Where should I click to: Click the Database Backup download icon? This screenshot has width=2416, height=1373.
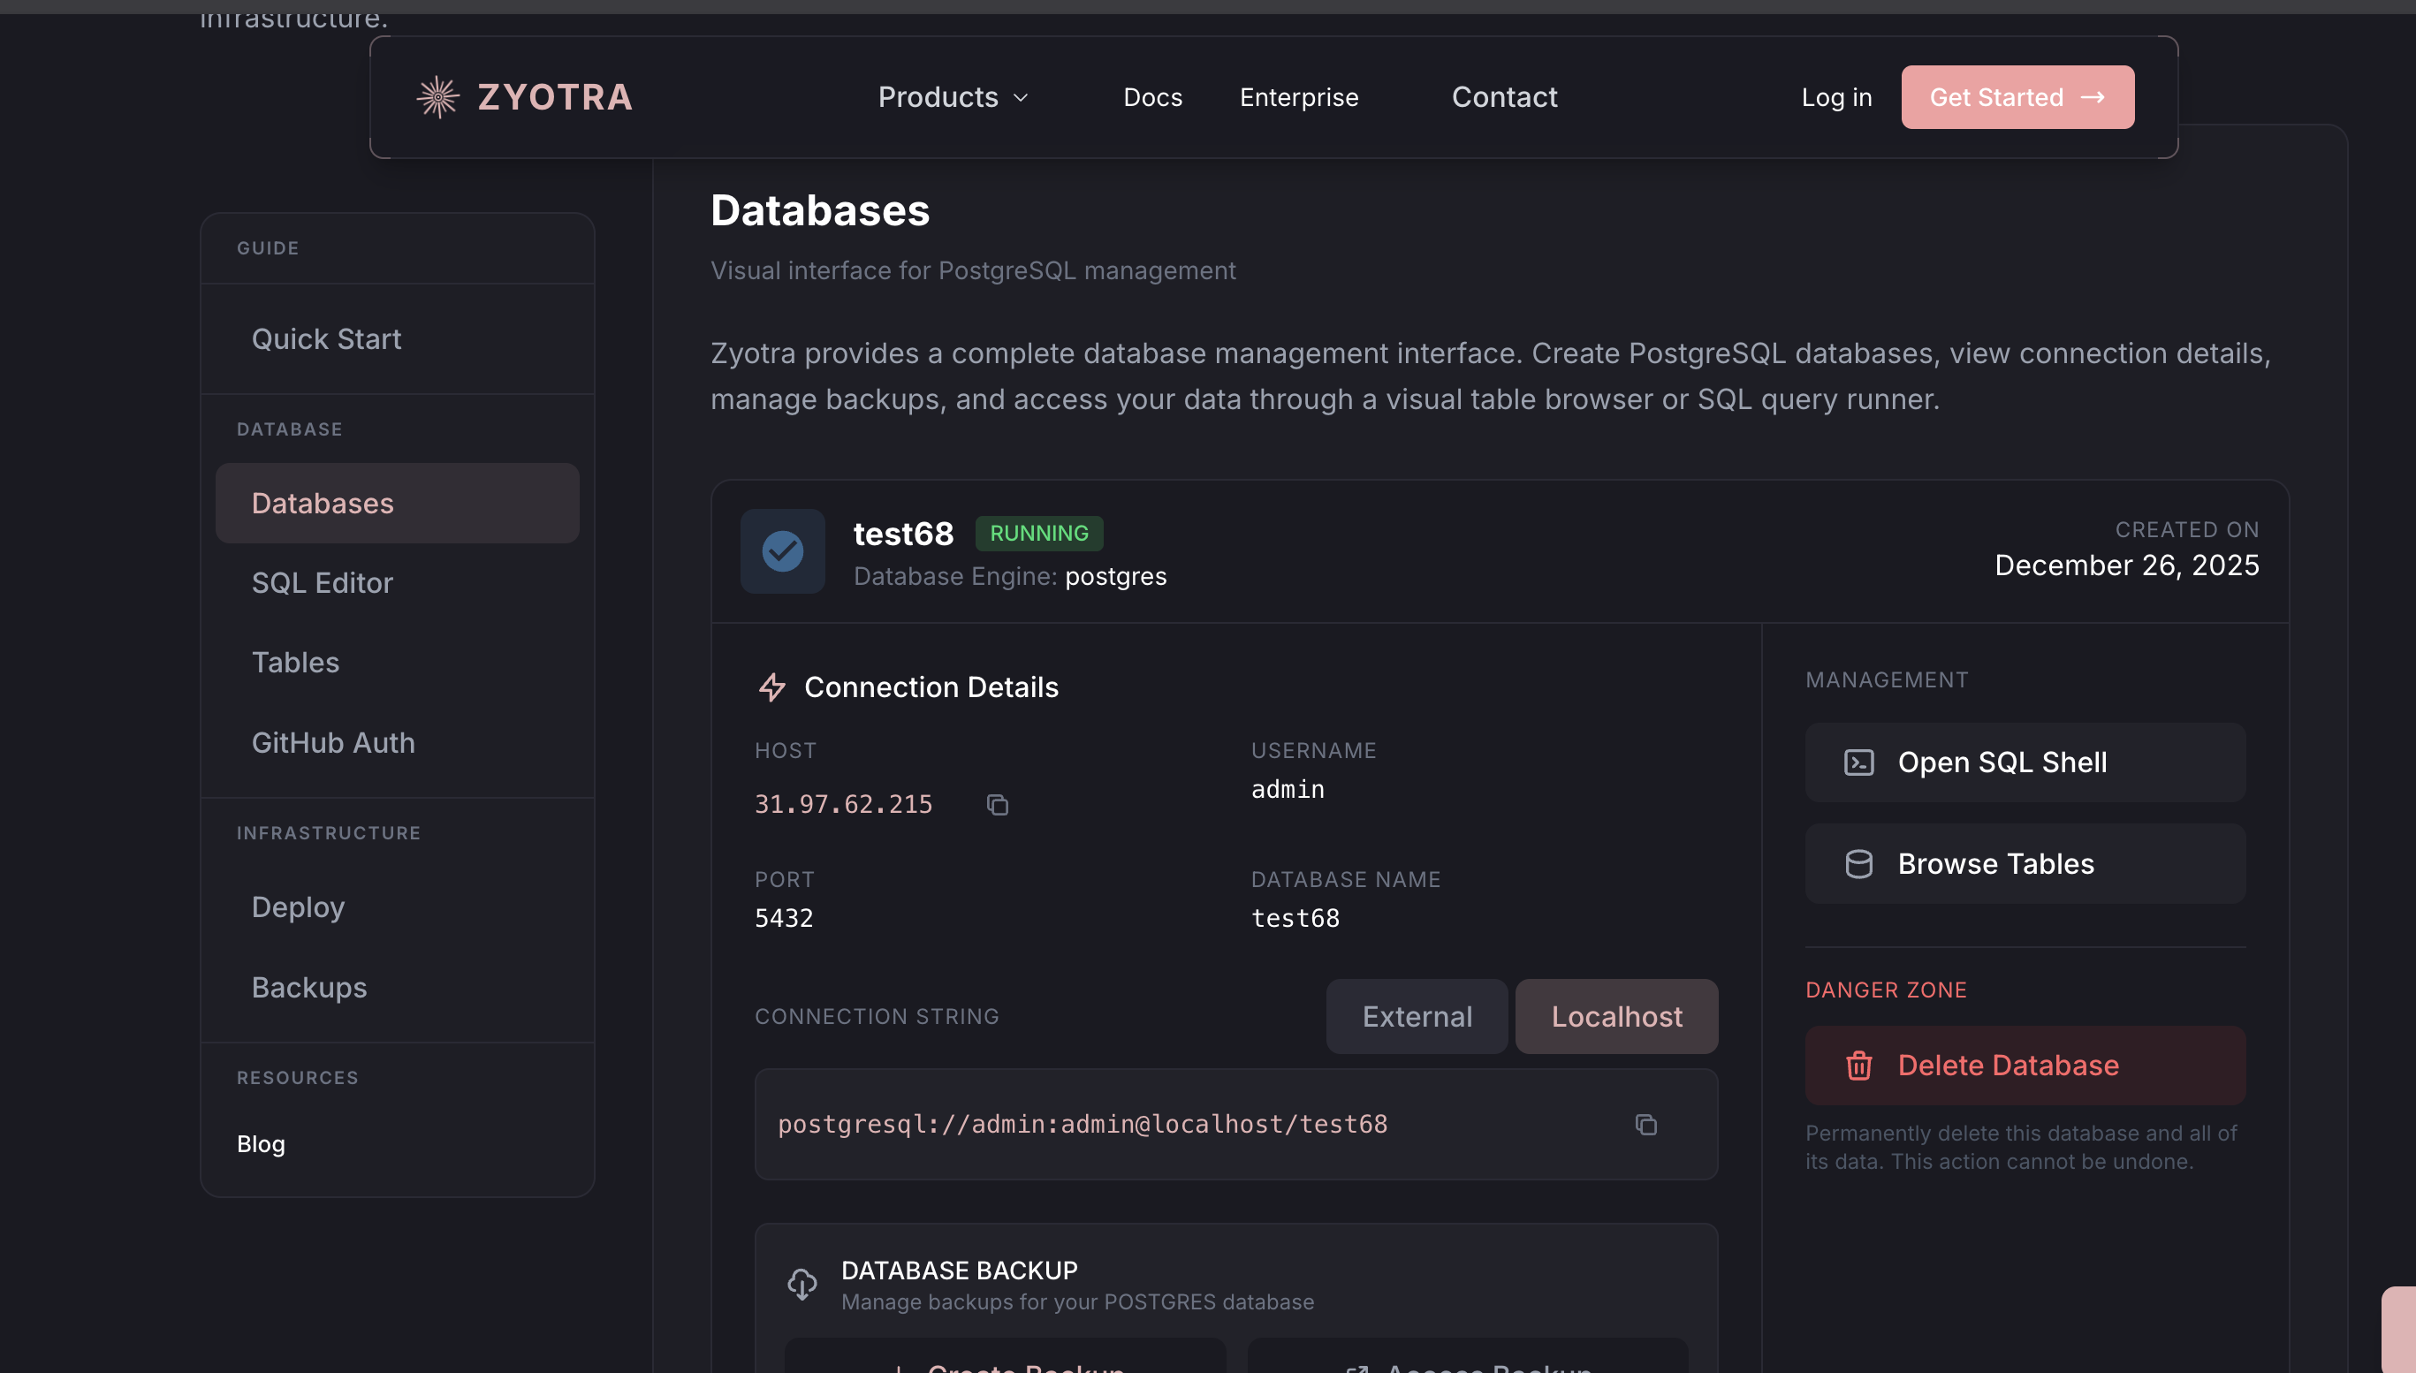click(x=802, y=1284)
